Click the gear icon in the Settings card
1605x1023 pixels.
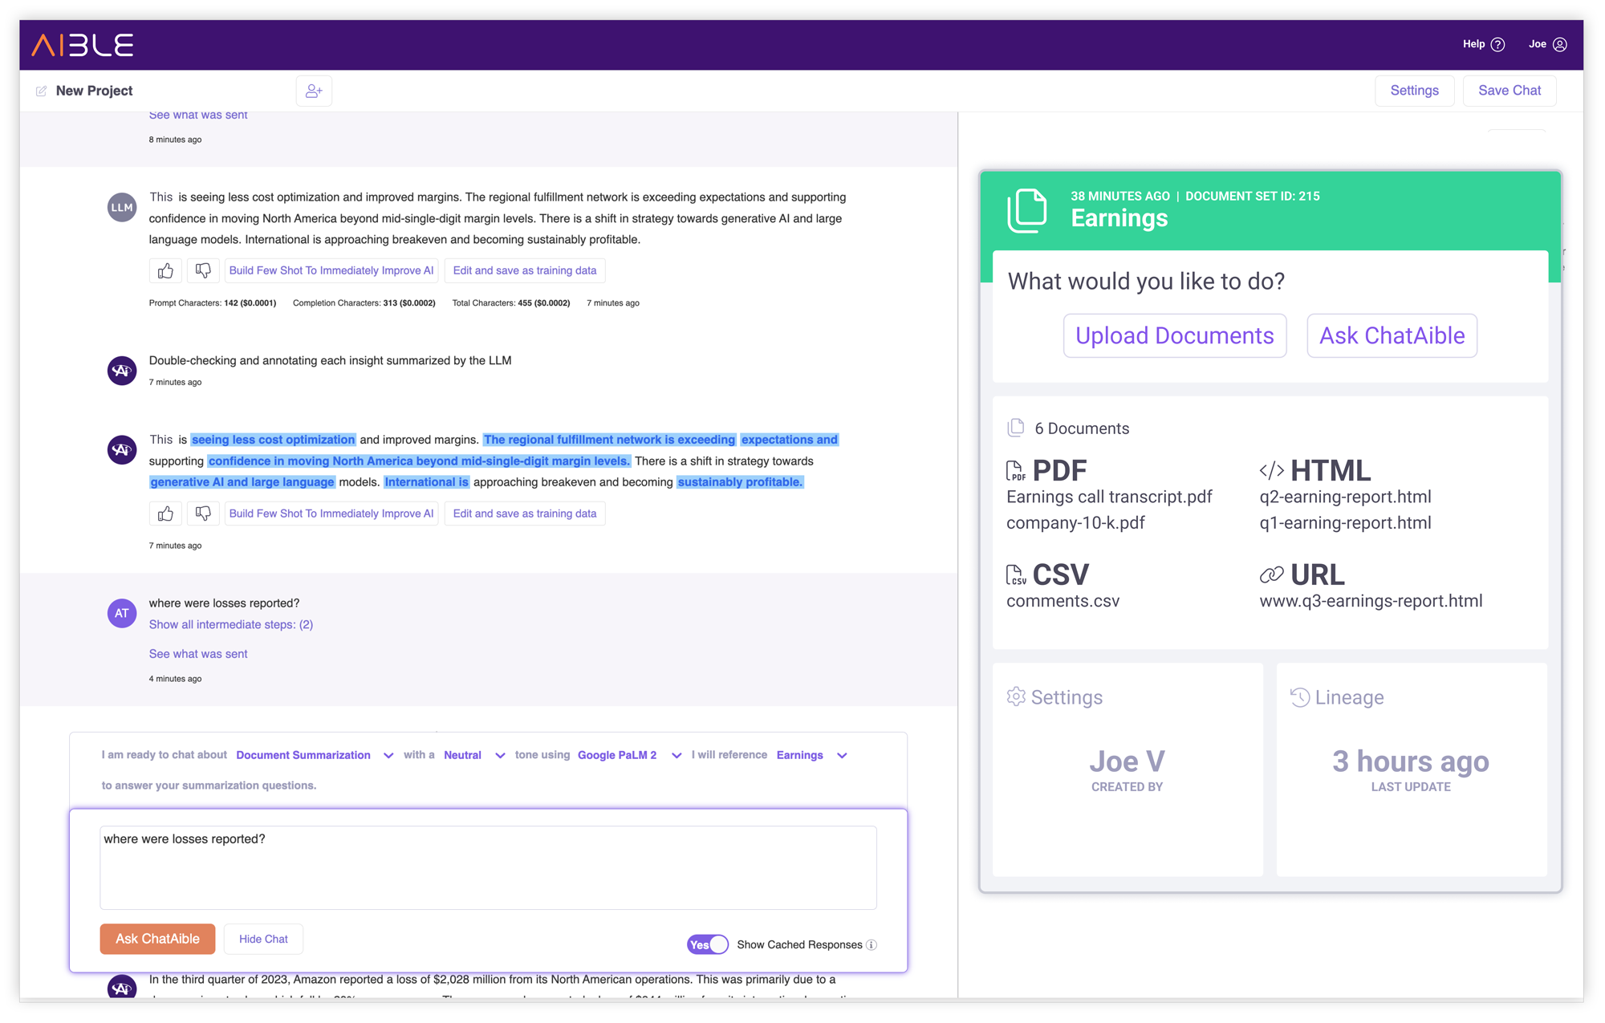(1016, 696)
